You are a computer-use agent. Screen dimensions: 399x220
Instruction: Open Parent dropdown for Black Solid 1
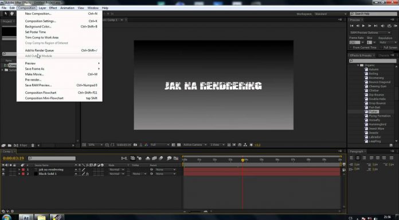click(166, 174)
